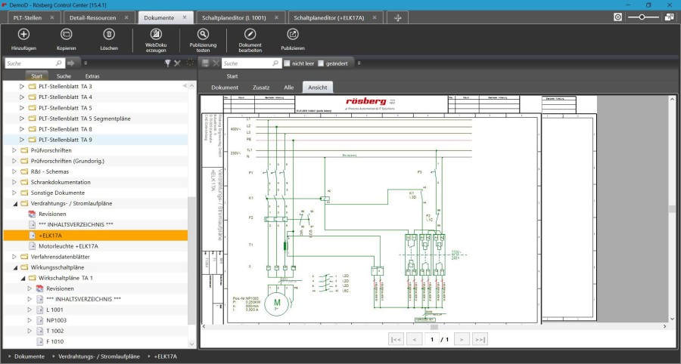Click the current page number field
Image resolution: width=681 pixels, height=364 pixels.
pos(432,339)
